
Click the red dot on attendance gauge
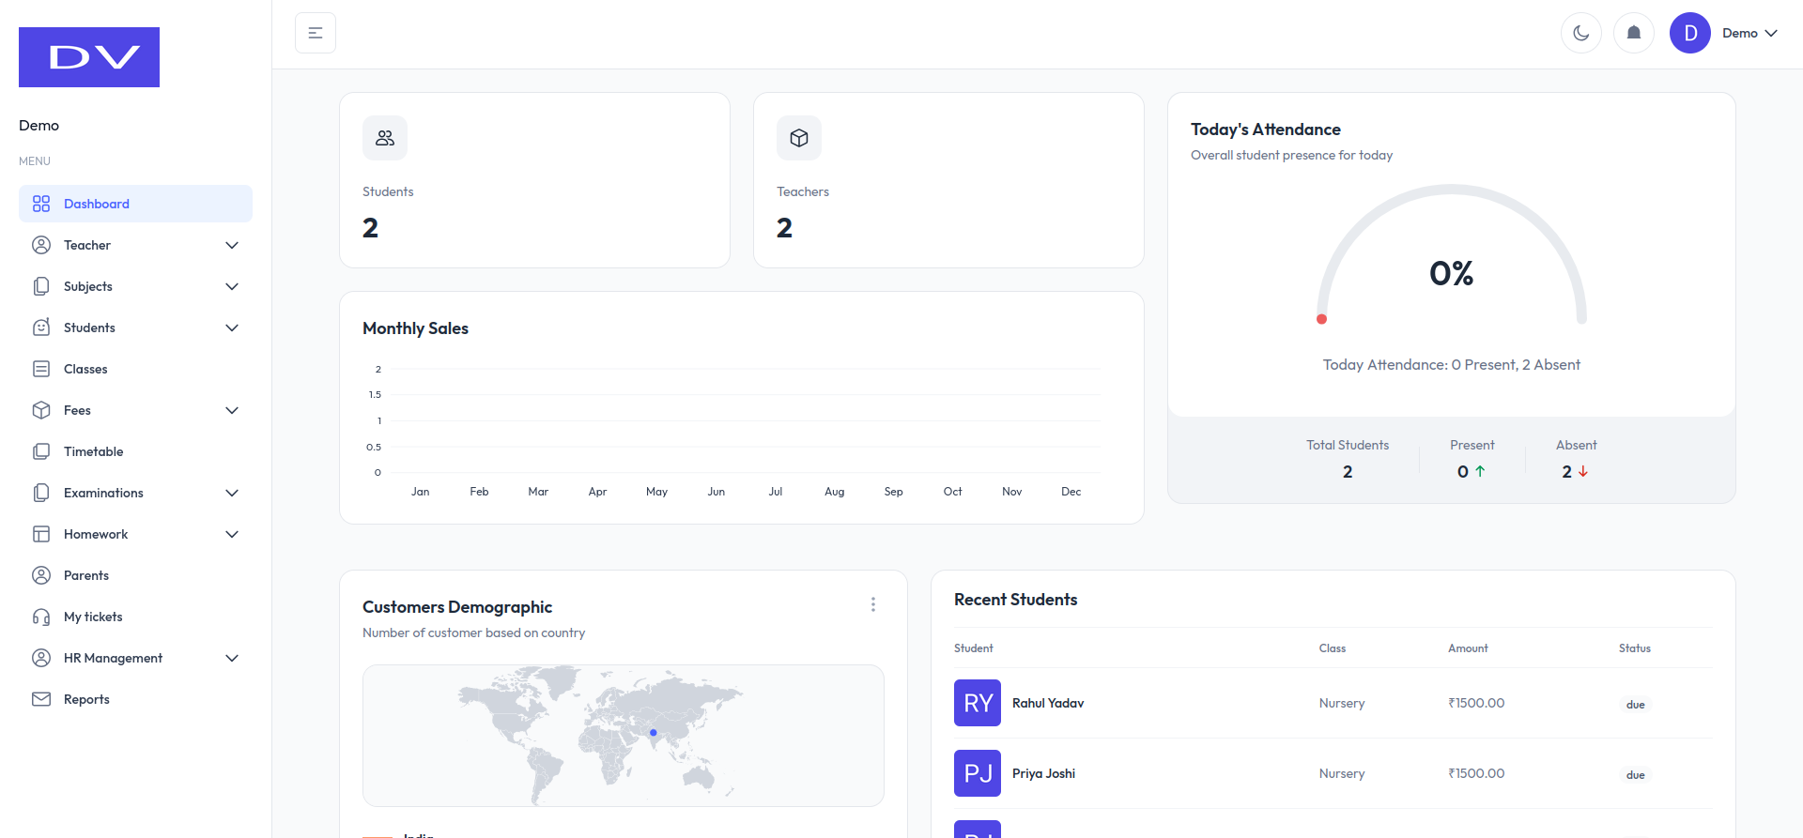pos(1321,319)
